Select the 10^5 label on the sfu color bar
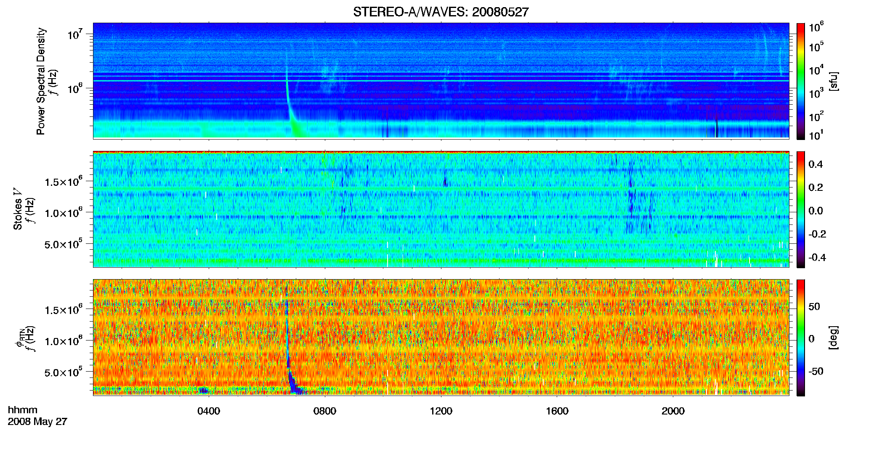The width and height of the screenshot is (882, 454). (816, 47)
